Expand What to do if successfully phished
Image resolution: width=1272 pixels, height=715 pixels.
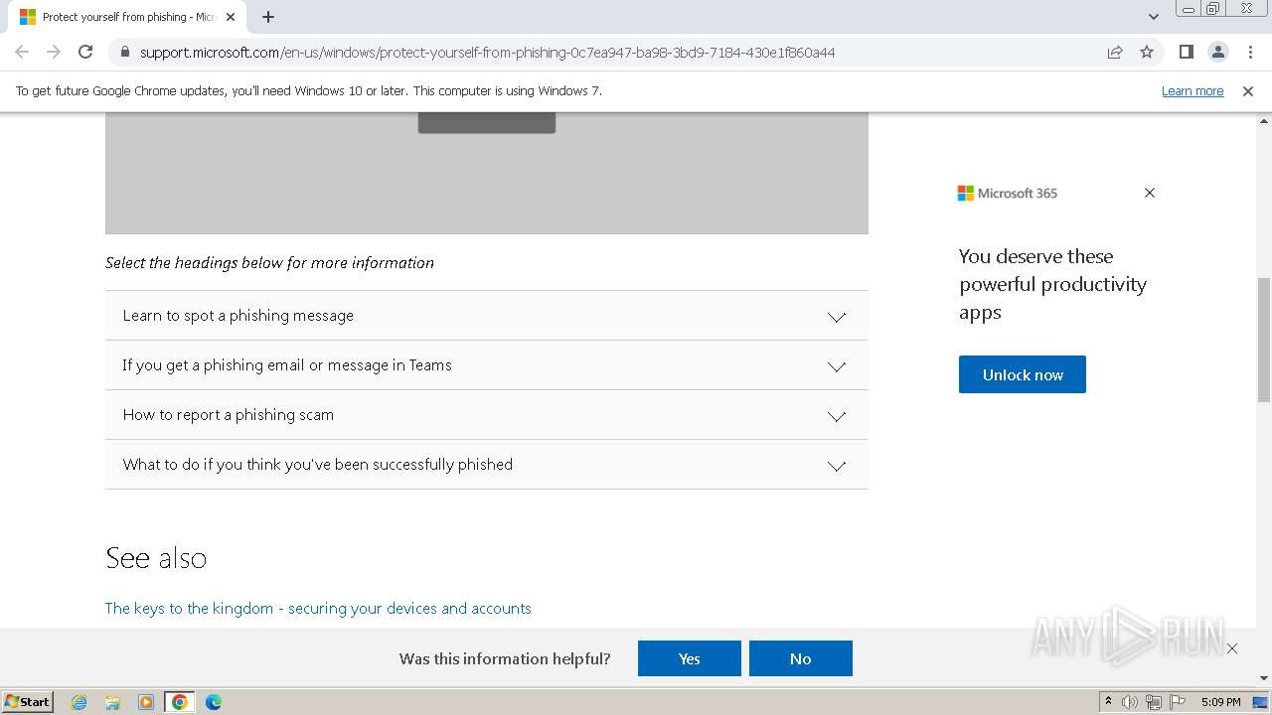tap(486, 465)
